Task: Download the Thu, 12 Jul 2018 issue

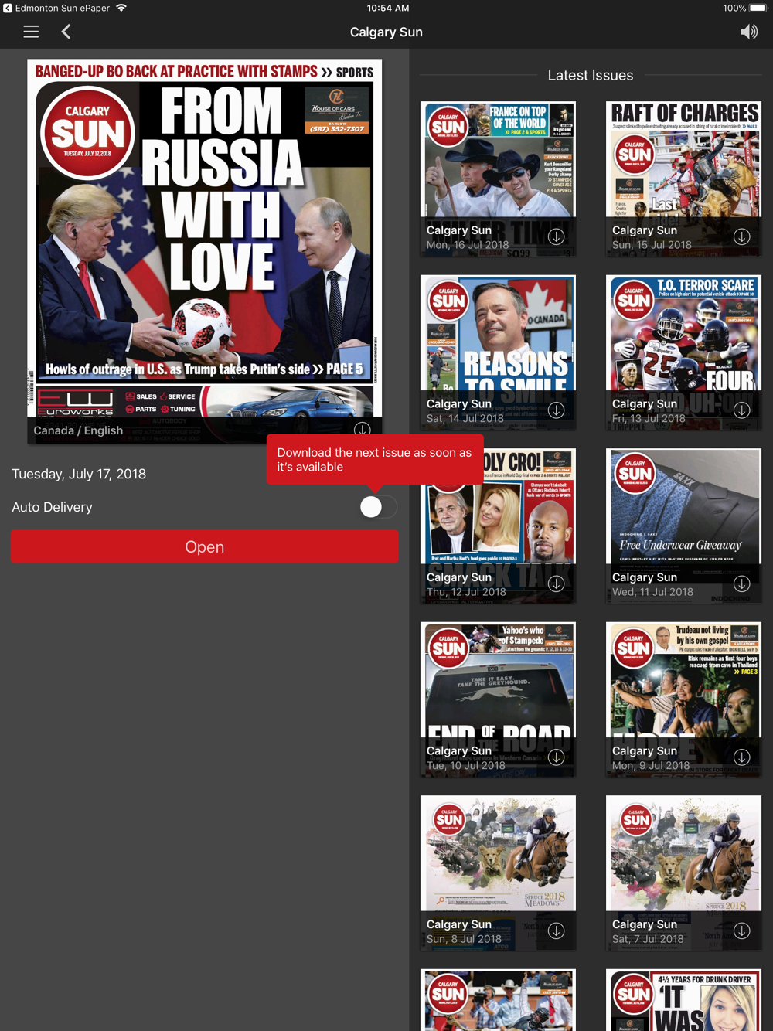Action: pos(556,584)
